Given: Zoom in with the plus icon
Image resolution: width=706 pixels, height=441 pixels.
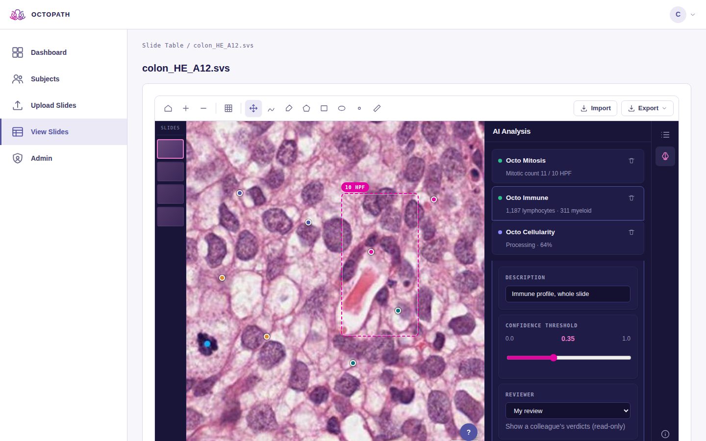Looking at the screenshot, I should tap(186, 108).
